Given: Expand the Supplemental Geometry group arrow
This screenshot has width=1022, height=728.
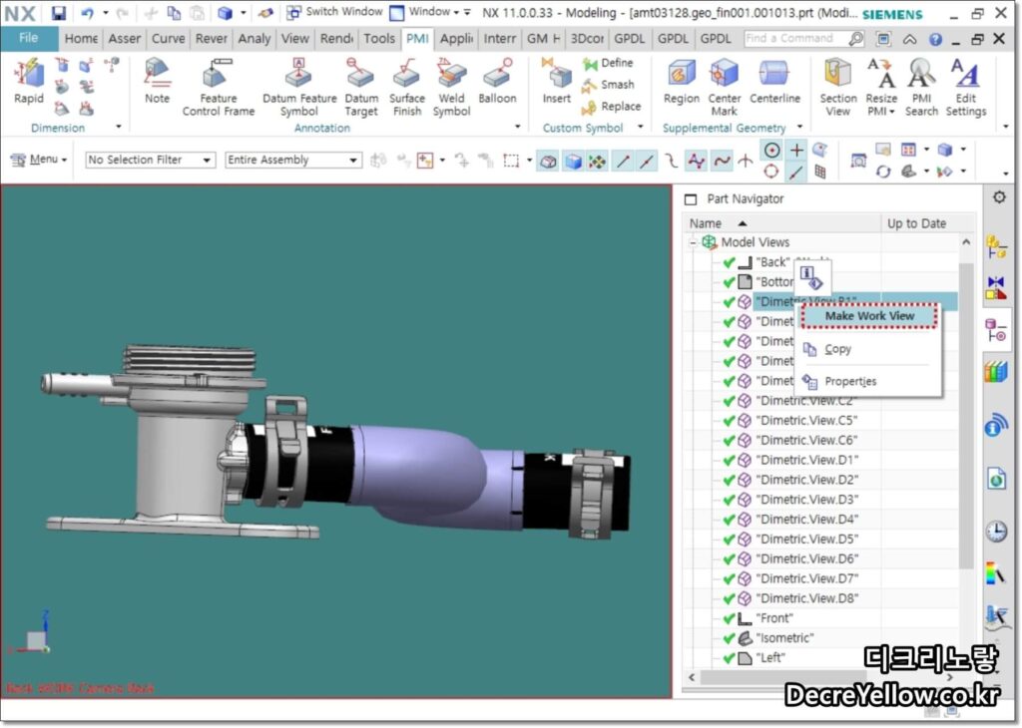Looking at the screenshot, I should (799, 127).
